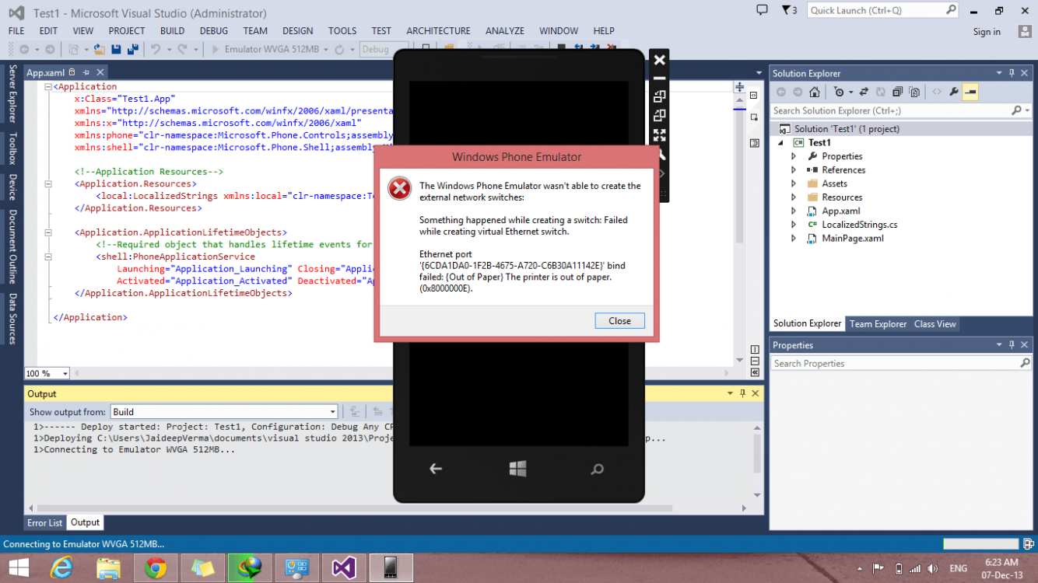Tap emulator Windows Start button
The image size is (1038, 583).
click(x=518, y=468)
